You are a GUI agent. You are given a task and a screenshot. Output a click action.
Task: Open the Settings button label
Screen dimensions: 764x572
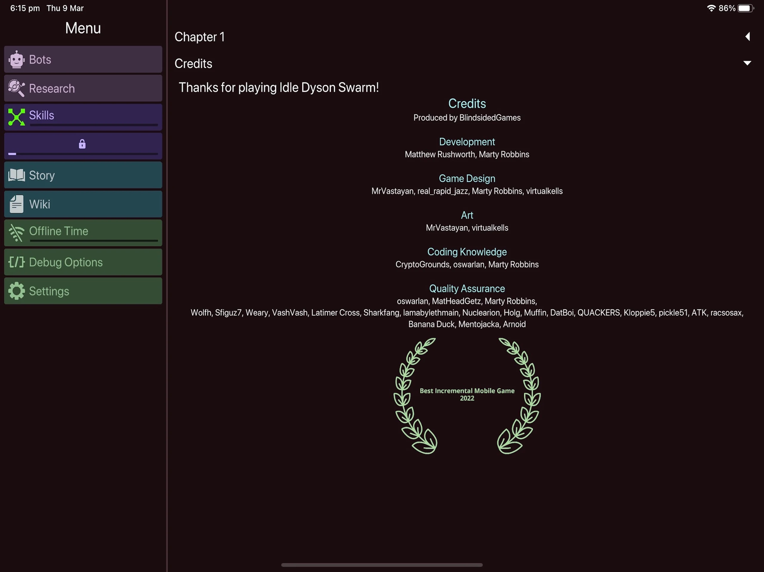49,291
